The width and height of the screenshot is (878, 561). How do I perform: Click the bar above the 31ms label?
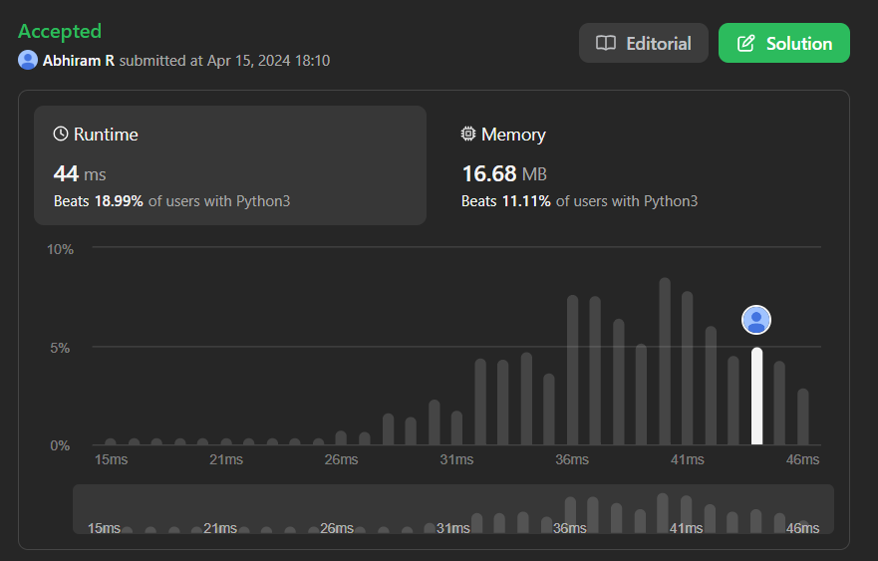[456, 428]
